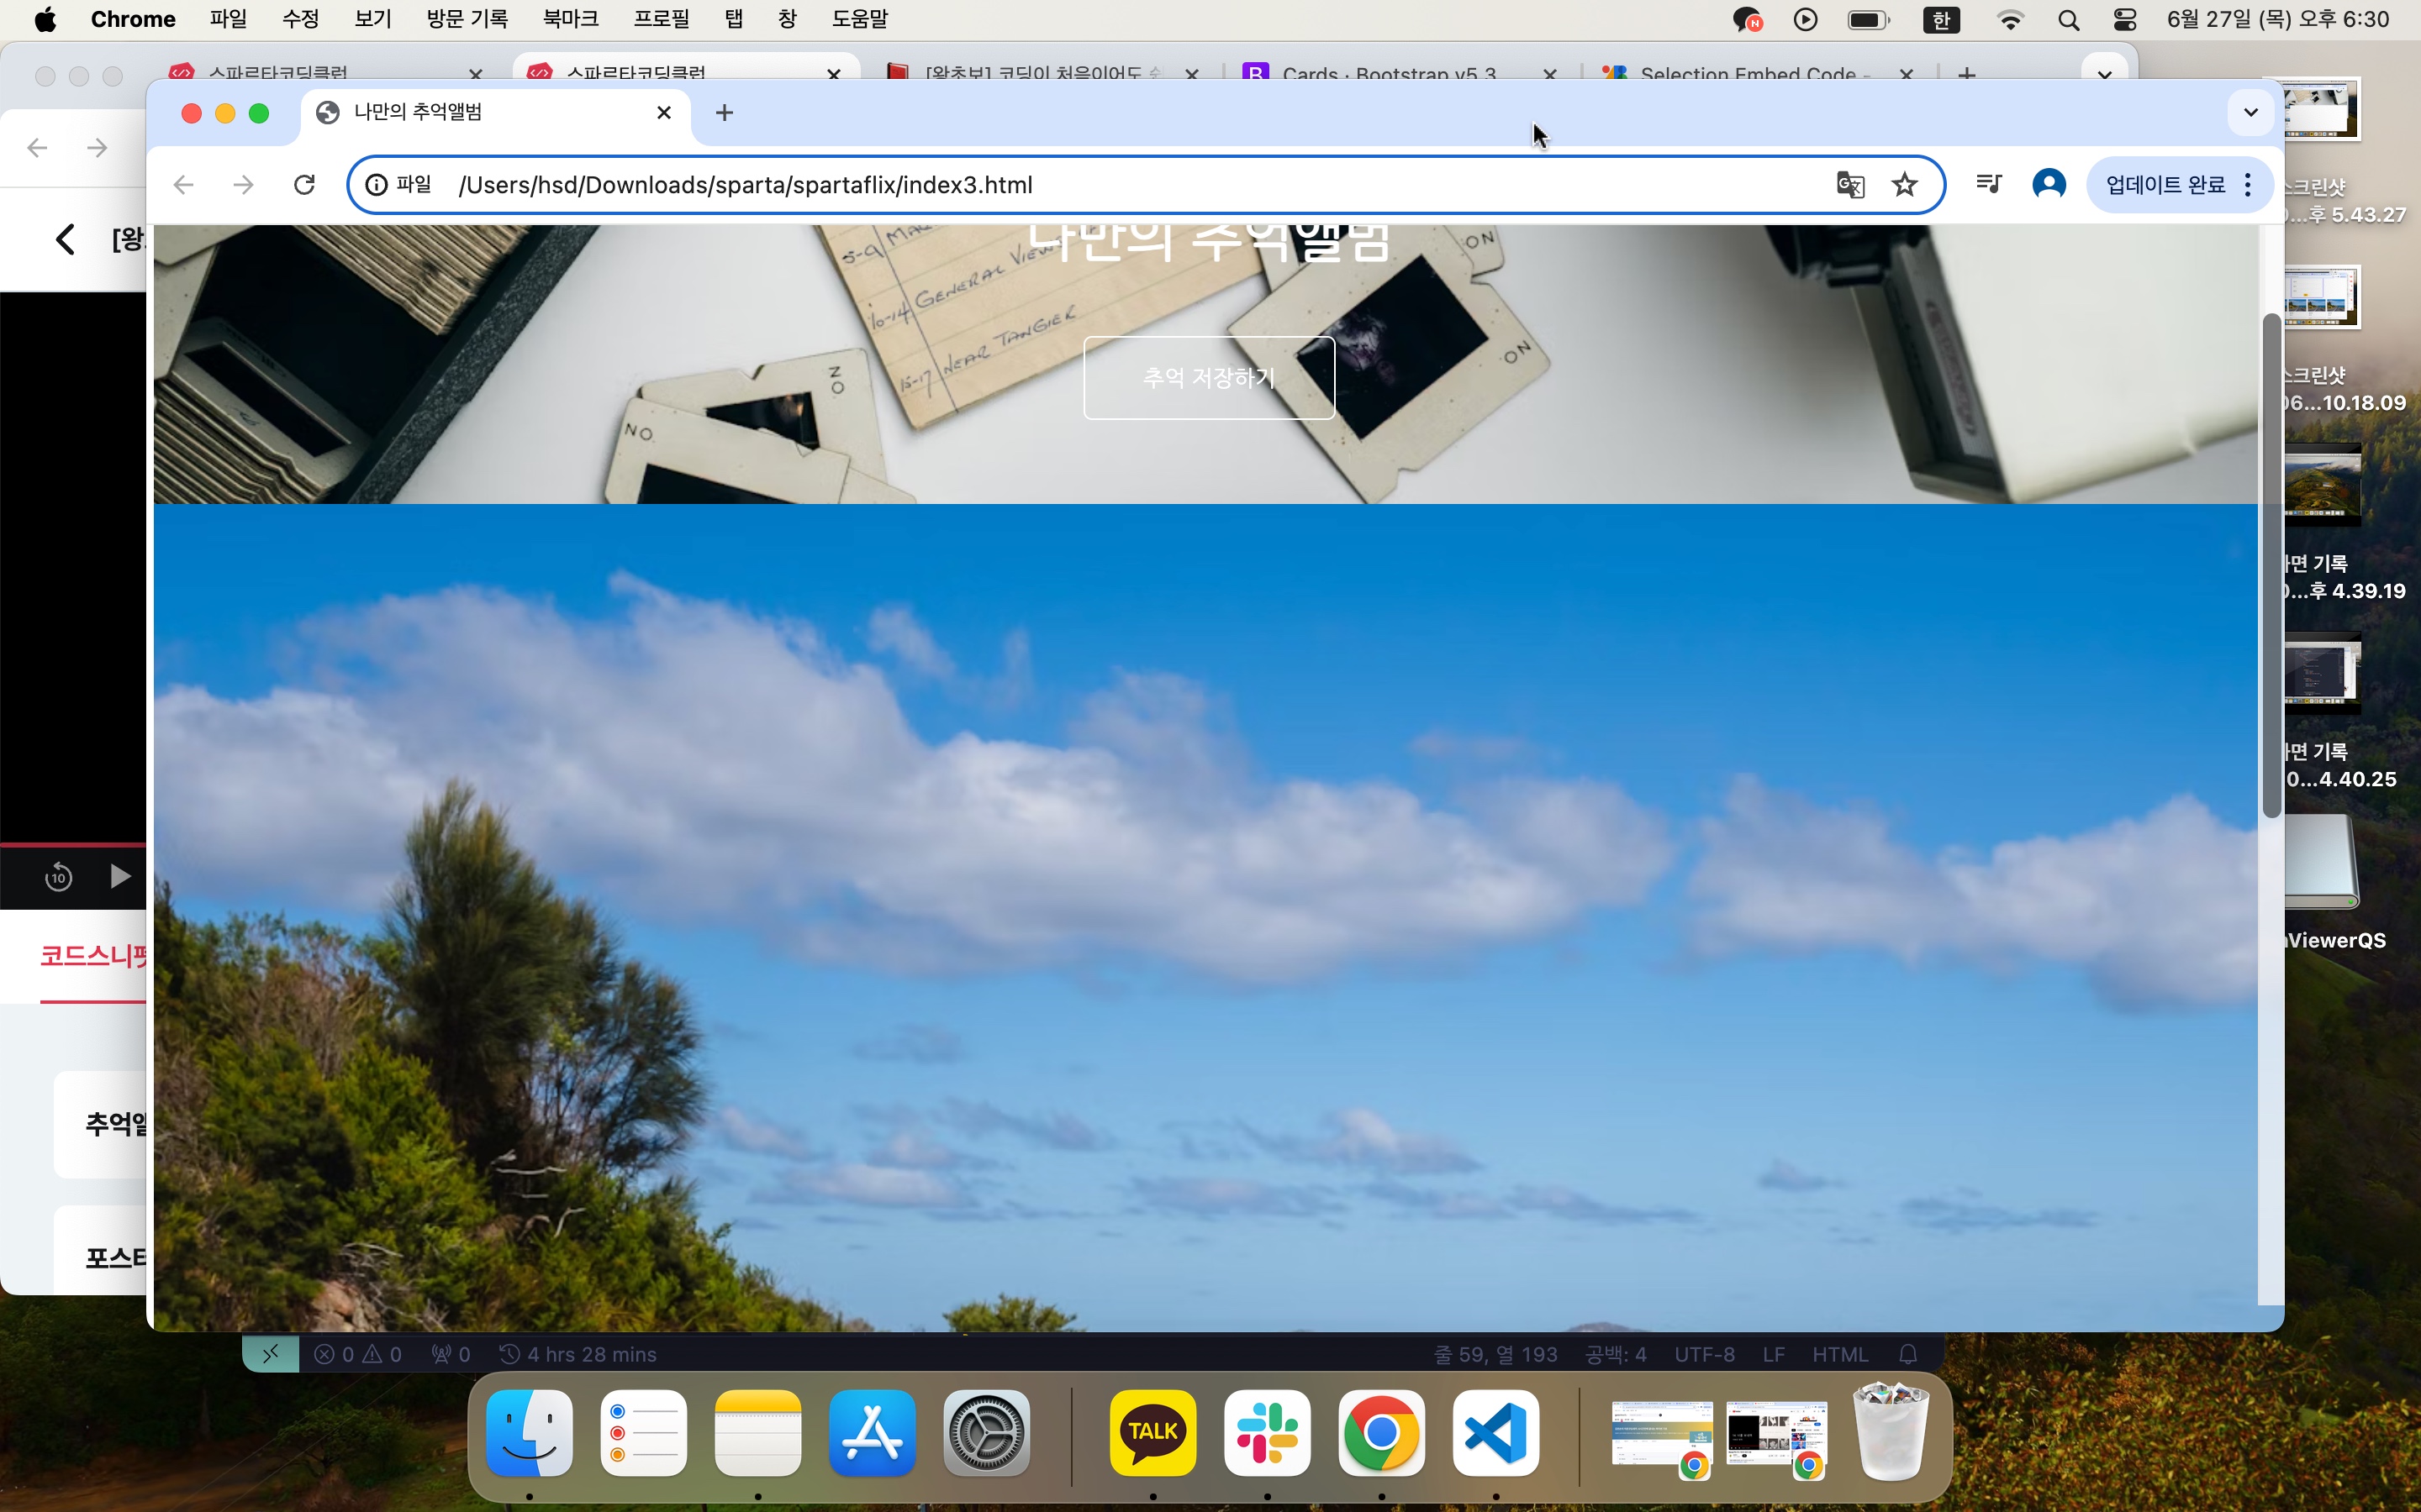This screenshot has height=1512, width=2421.
Task: Switch the Korean input source icon
Action: coord(1941,20)
